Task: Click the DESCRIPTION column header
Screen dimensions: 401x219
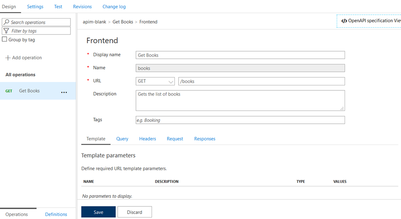Action: (167, 181)
